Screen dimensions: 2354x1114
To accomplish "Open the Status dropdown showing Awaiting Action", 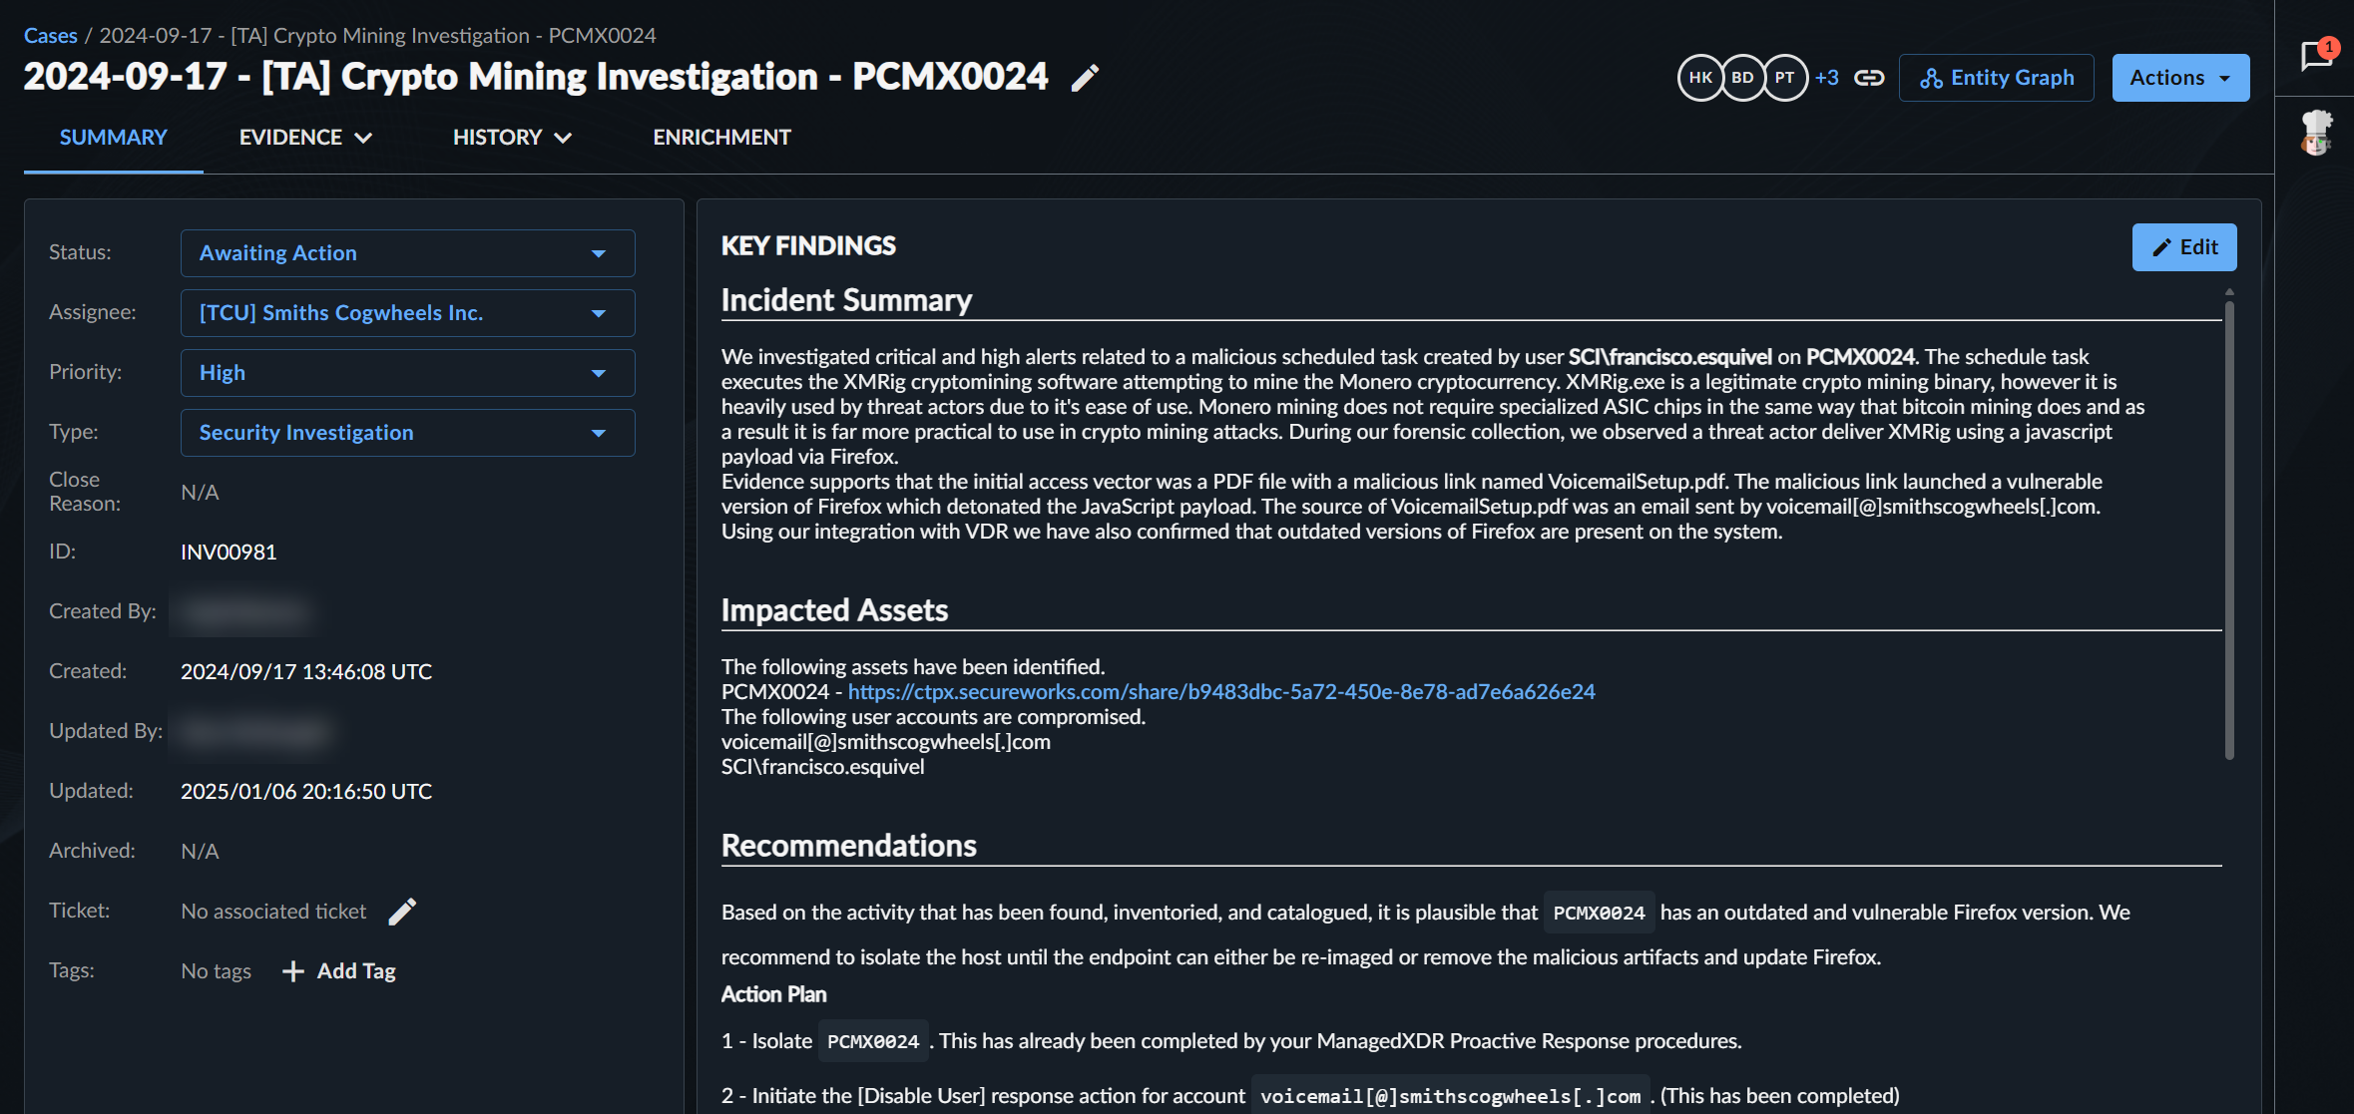I will pyautogui.click(x=407, y=253).
